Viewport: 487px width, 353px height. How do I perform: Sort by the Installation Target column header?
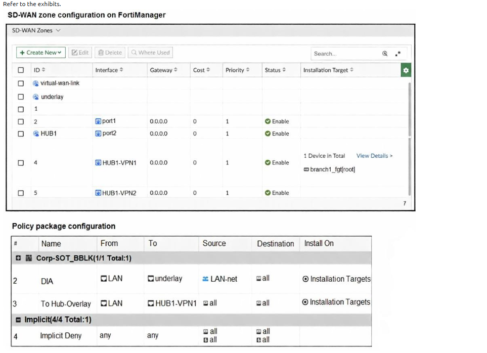pyautogui.click(x=328, y=70)
